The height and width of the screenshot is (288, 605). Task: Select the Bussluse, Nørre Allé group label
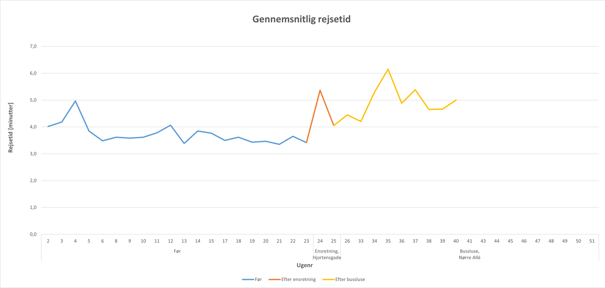tap(470, 254)
